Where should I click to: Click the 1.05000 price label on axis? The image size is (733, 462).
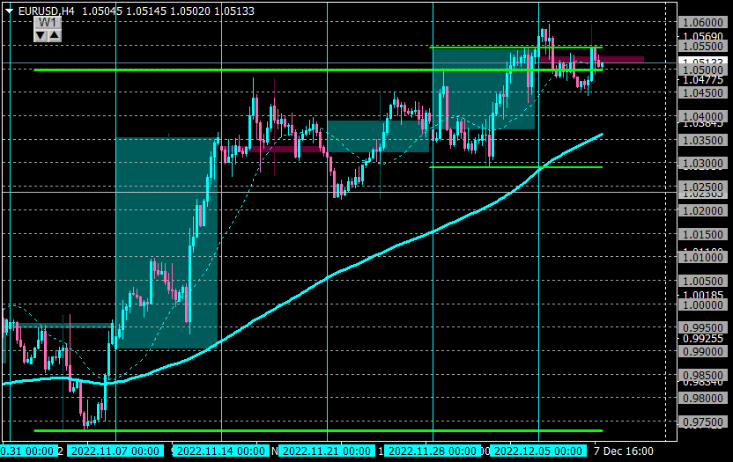click(703, 70)
